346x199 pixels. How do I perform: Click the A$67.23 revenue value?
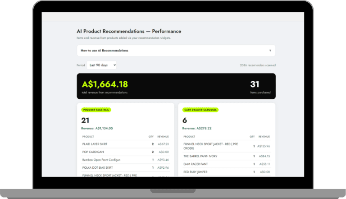163,144
